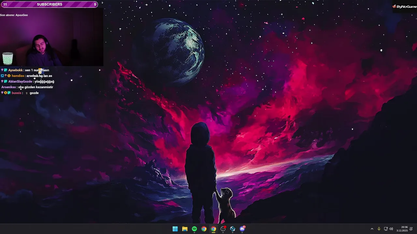Click Aysebokk's message 'sen 1 numarasın'
The image size is (417, 234).
tap(37, 70)
